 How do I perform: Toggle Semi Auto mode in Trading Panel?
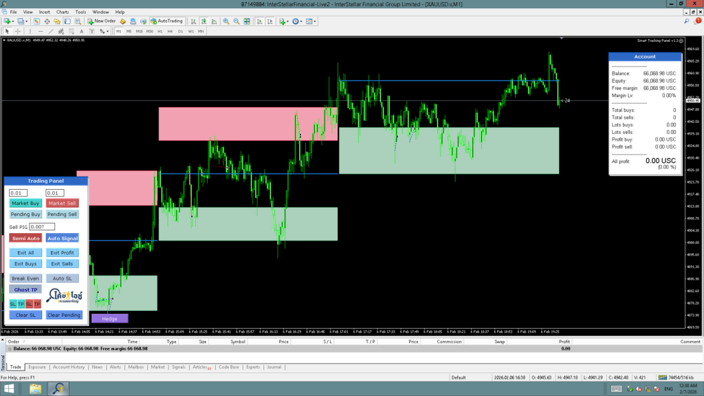(x=25, y=238)
